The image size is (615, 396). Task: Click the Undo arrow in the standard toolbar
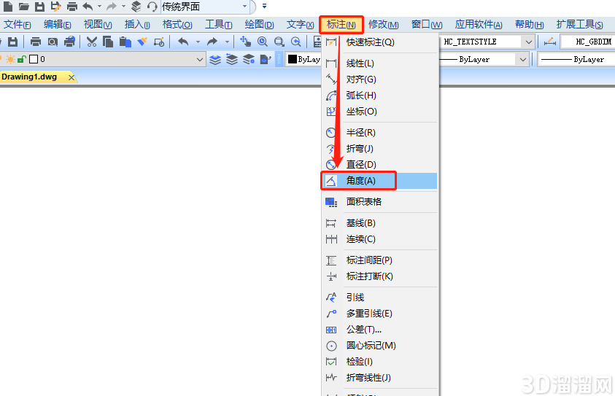point(183,42)
